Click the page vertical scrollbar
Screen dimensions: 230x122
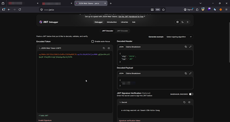[x=229, y=43]
